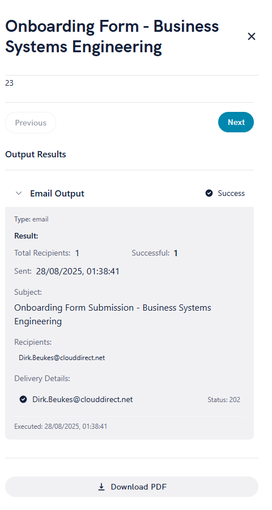Select the Email Output header title
Screen dimensions: 272x510
(57, 194)
